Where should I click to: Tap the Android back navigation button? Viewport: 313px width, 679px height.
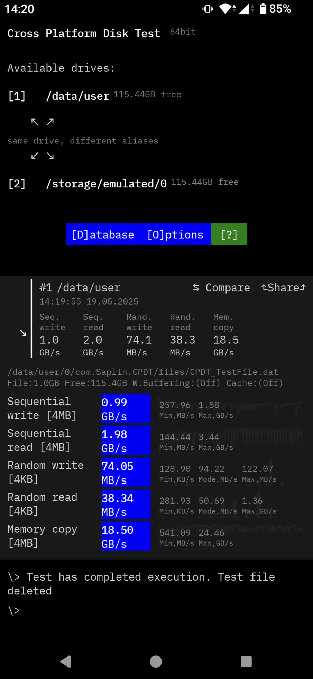point(66,661)
